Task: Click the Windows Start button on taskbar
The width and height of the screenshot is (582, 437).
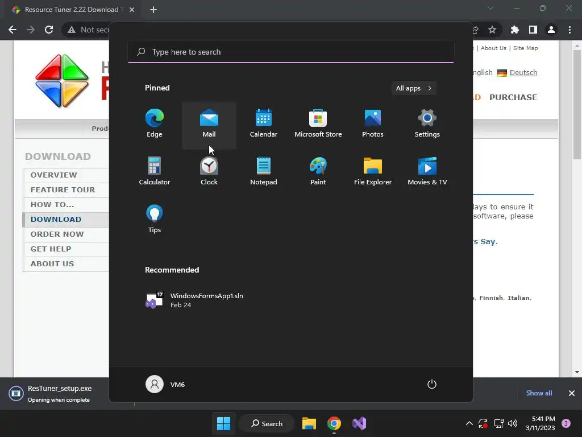Action: point(223,423)
